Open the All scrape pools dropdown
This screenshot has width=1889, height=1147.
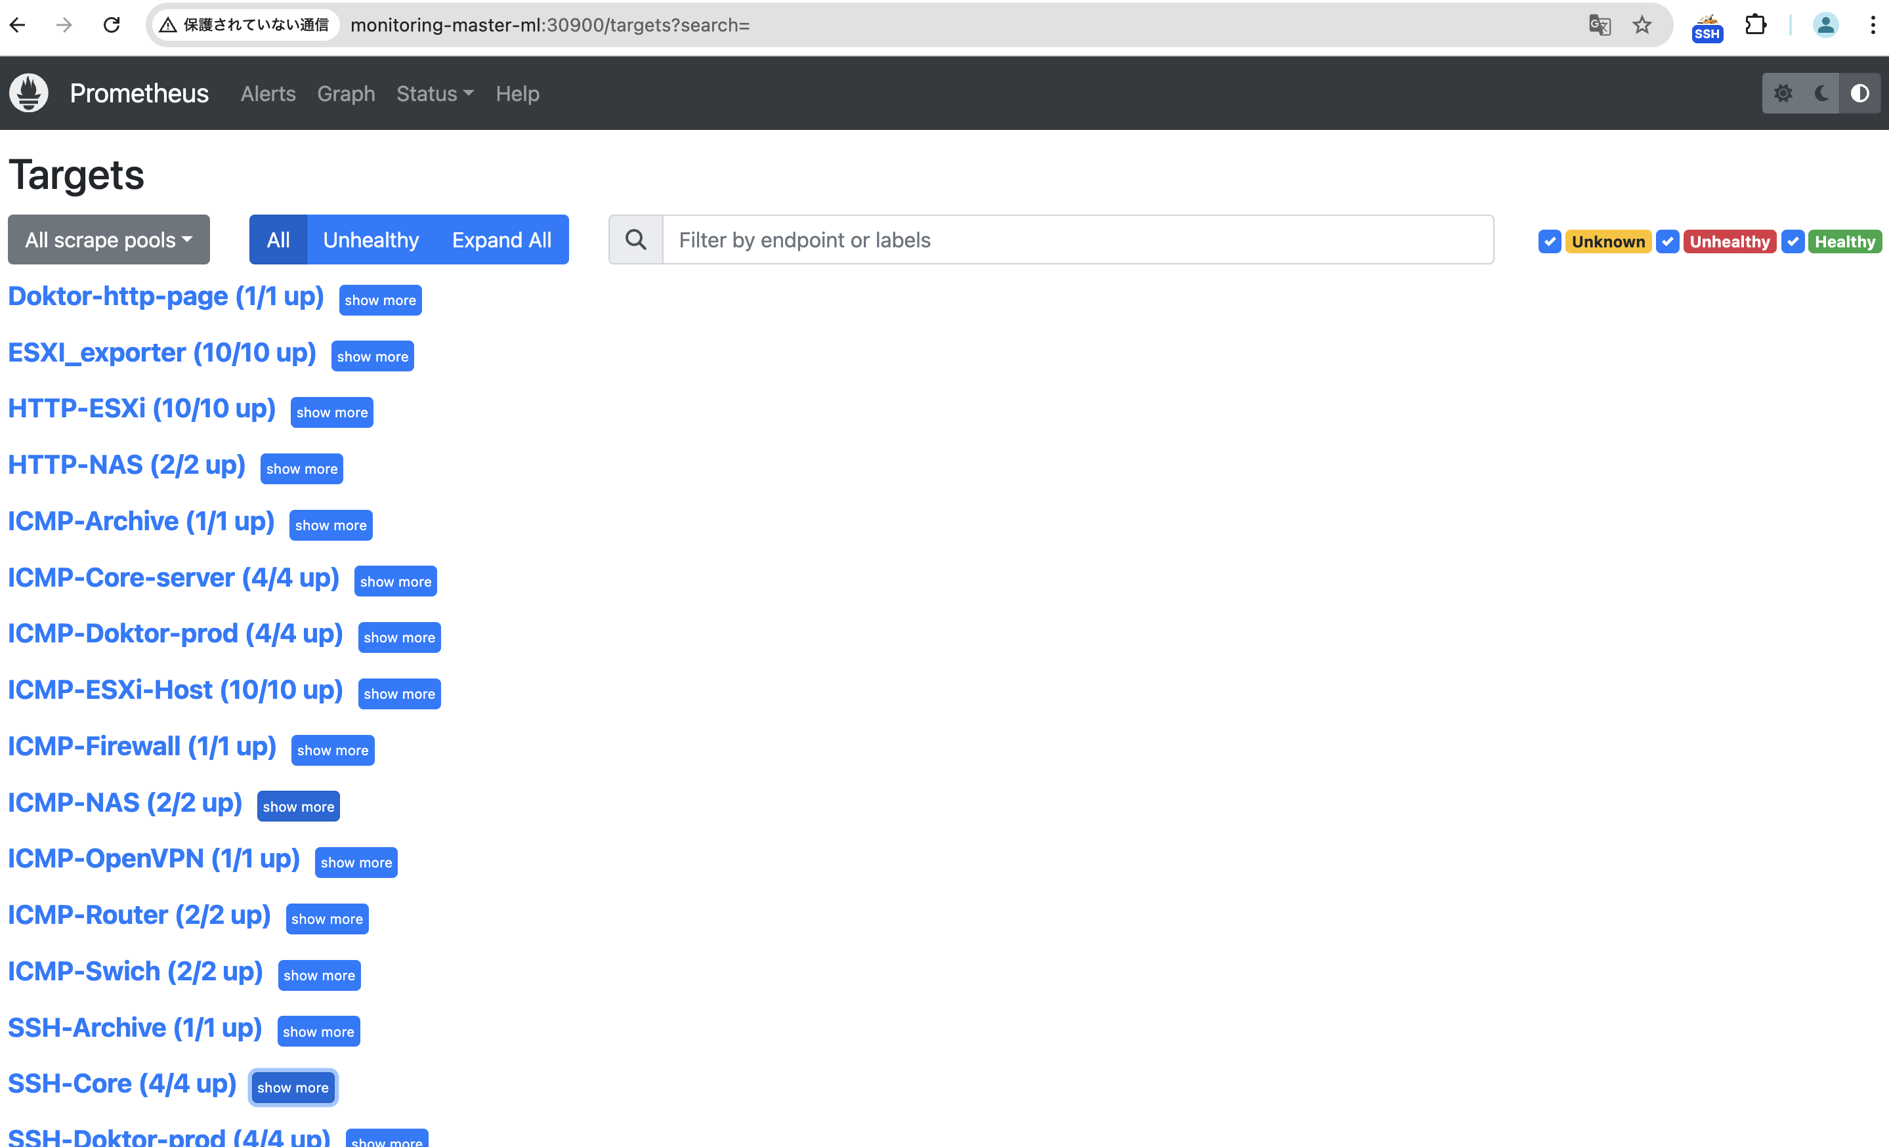109,240
